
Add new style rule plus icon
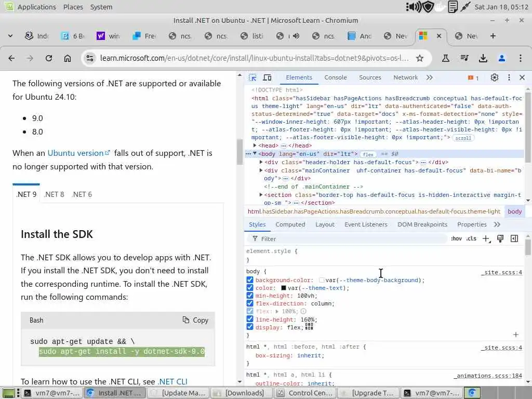[x=486, y=239]
